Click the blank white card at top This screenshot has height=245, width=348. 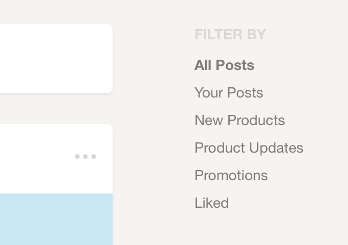pyautogui.click(x=56, y=59)
